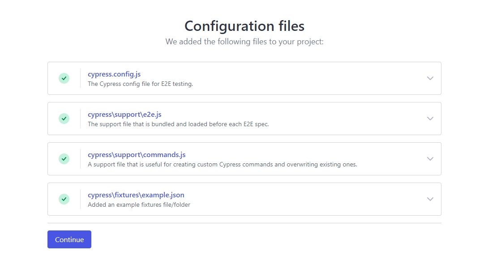The width and height of the screenshot is (501, 264).
Task: Click the Configuration files page heading
Action: click(x=244, y=26)
